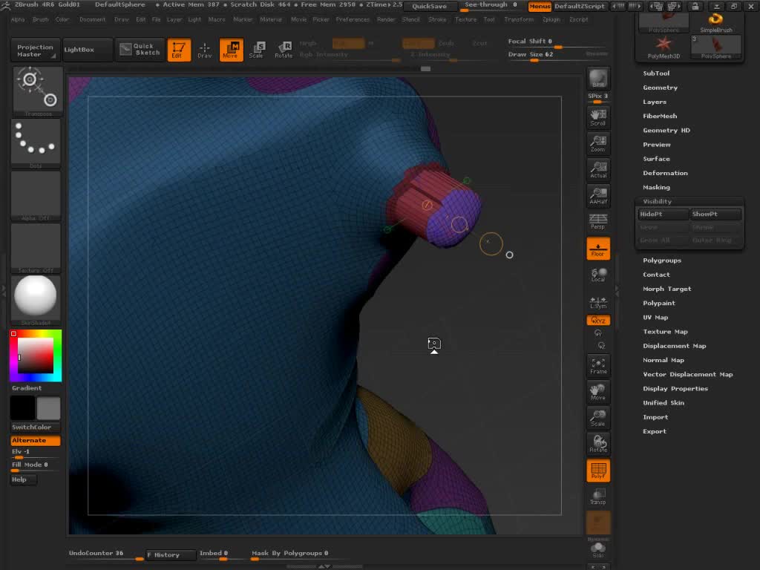This screenshot has width=760, height=570.
Task: Select the Rotate transpose mode icon
Action: point(284,50)
